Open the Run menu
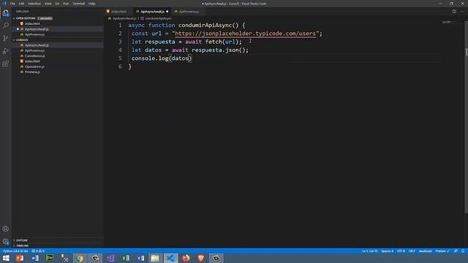Viewport: 468px width, 263px height. click(66, 4)
